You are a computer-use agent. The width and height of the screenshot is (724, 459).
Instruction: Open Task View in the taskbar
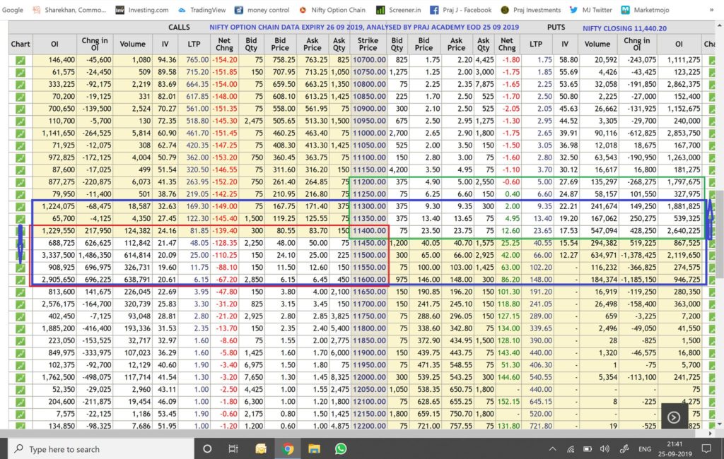click(233, 448)
